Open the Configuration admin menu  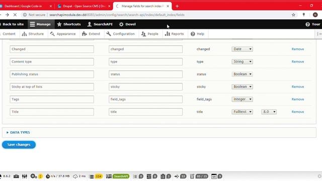(x=120, y=34)
